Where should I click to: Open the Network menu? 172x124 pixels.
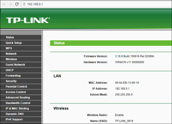point(21,54)
